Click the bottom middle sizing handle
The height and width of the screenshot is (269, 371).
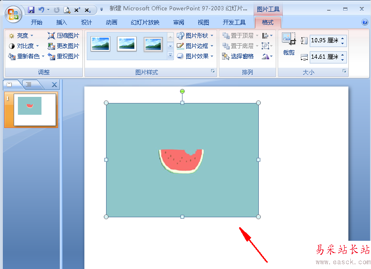click(x=182, y=217)
